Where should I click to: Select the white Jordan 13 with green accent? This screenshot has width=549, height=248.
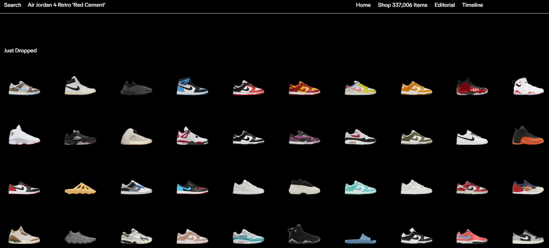[24, 136]
